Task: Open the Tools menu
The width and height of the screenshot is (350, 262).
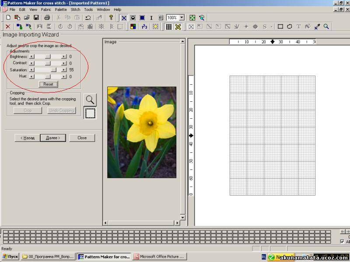Action: pyautogui.click(x=88, y=10)
